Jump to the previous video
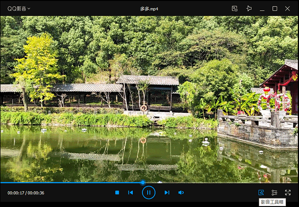Screen dimensions: 299x207 tap(130, 193)
